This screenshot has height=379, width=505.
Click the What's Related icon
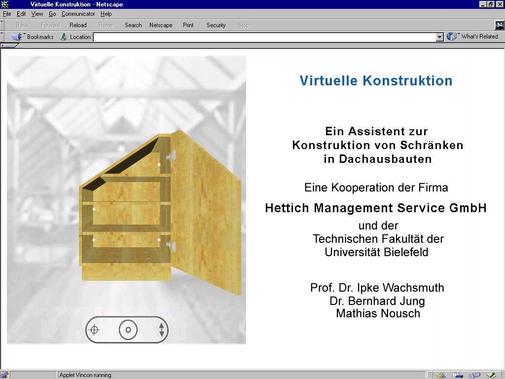[452, 37]
